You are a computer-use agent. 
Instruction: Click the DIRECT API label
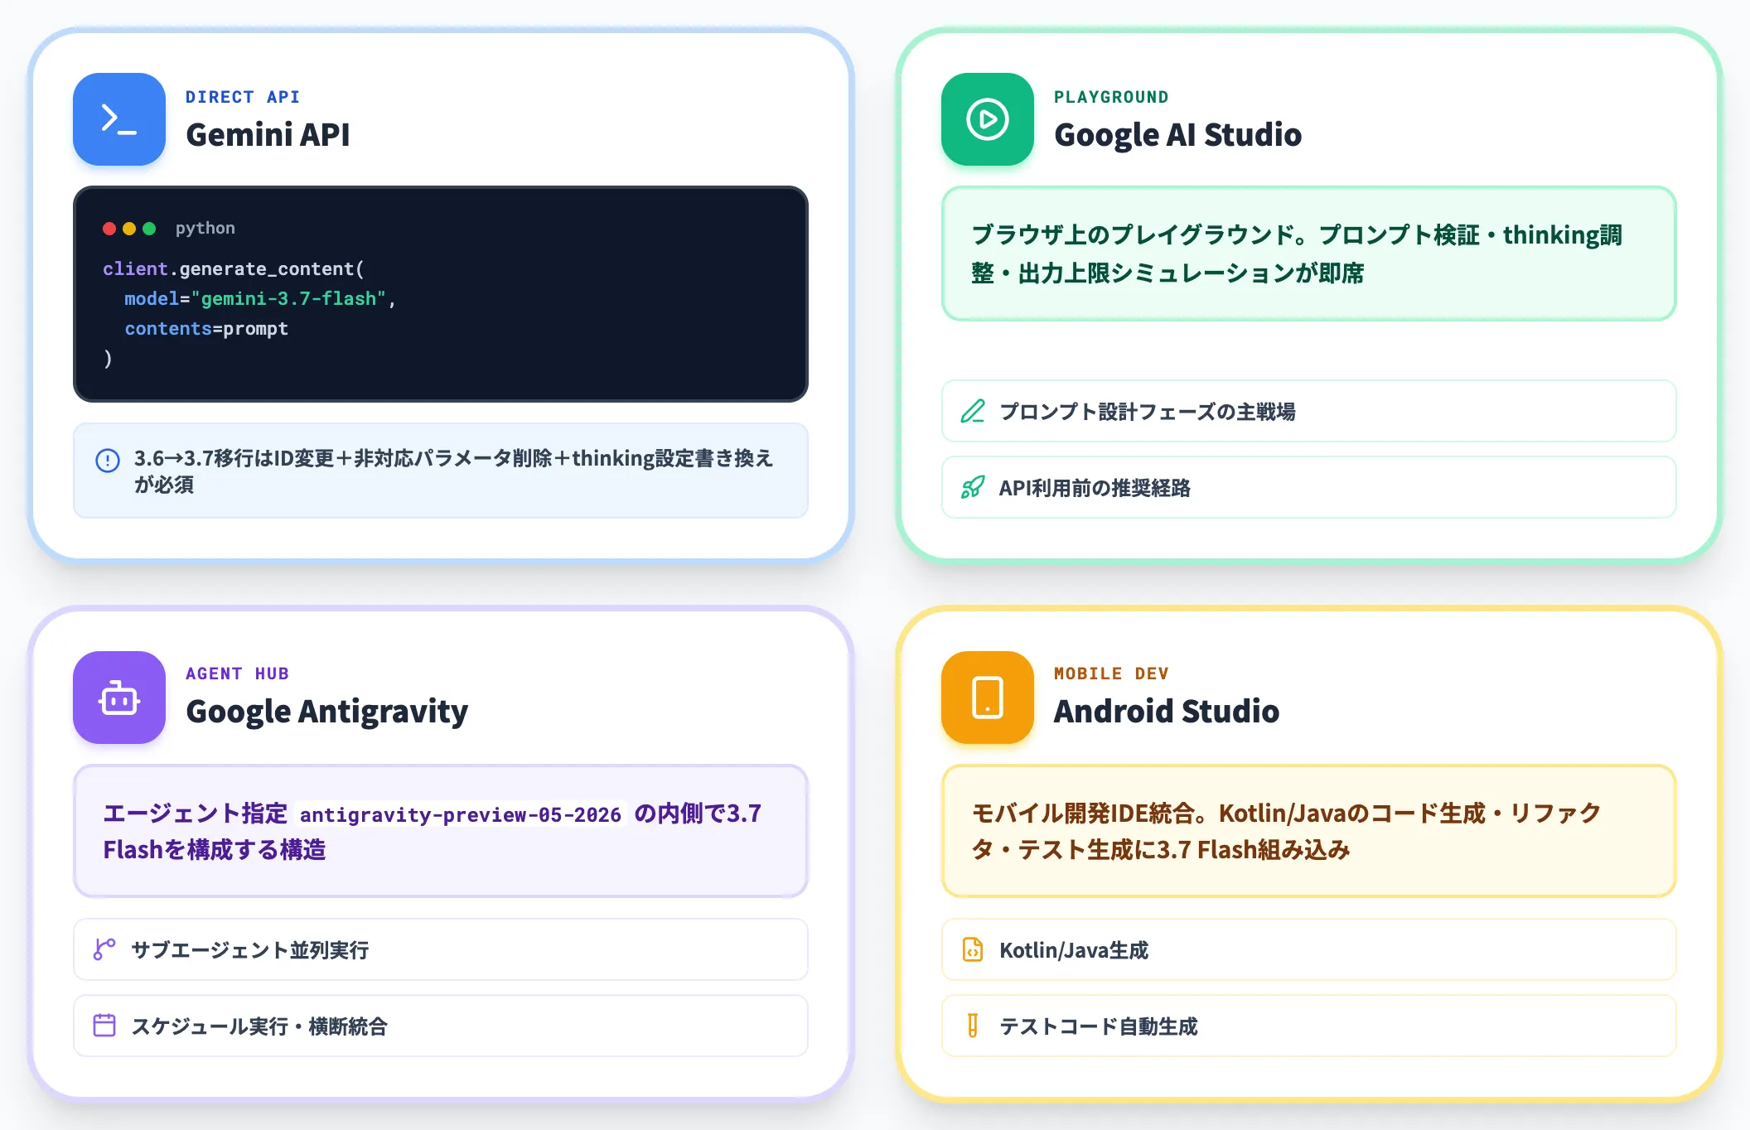coord(243,97)
